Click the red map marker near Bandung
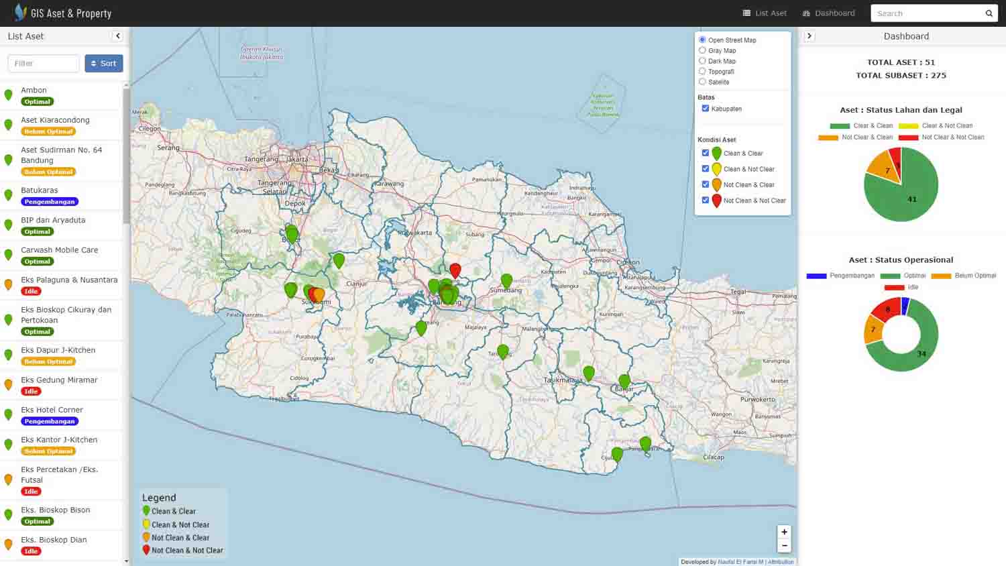Viewport: 1006px width, 566px height. (x=455, y=270)
